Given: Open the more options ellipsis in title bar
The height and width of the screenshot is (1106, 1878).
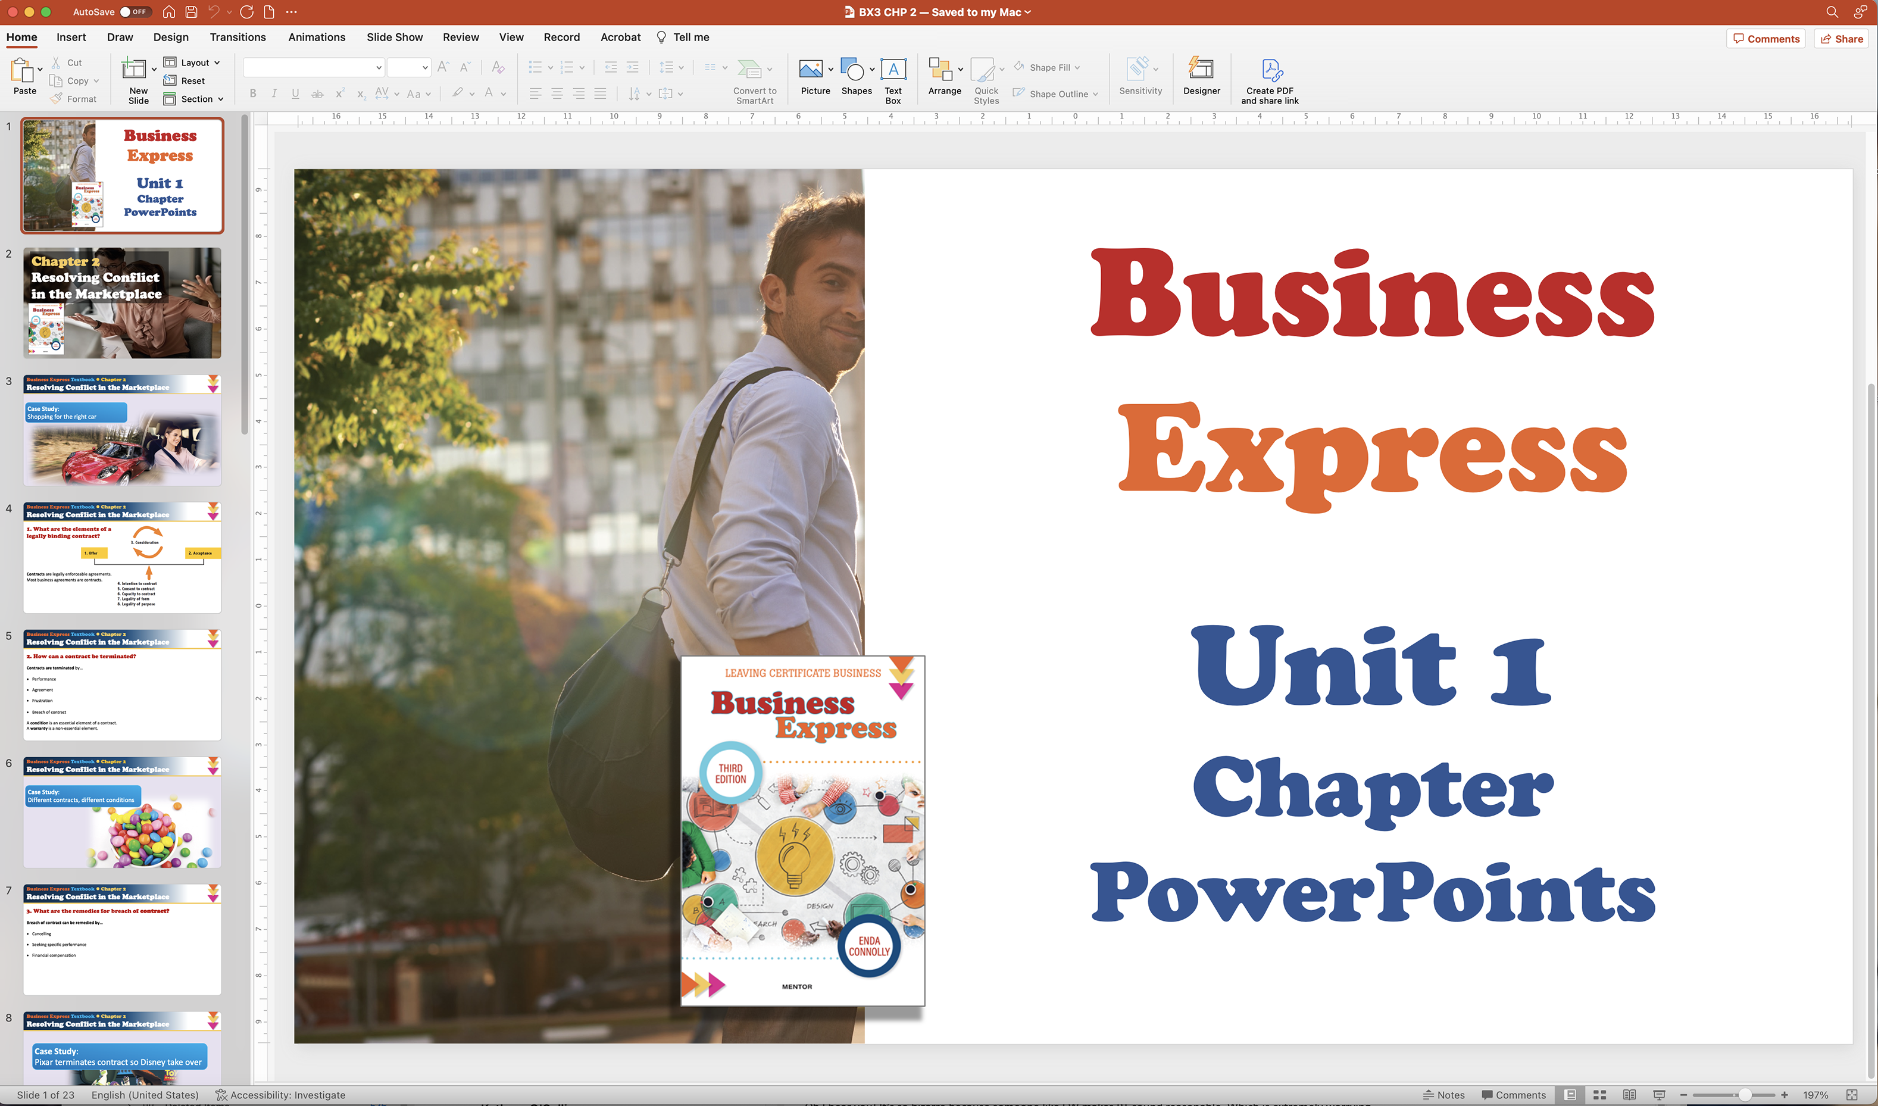Looking at the screenshot, I should (x=292, y=12).
